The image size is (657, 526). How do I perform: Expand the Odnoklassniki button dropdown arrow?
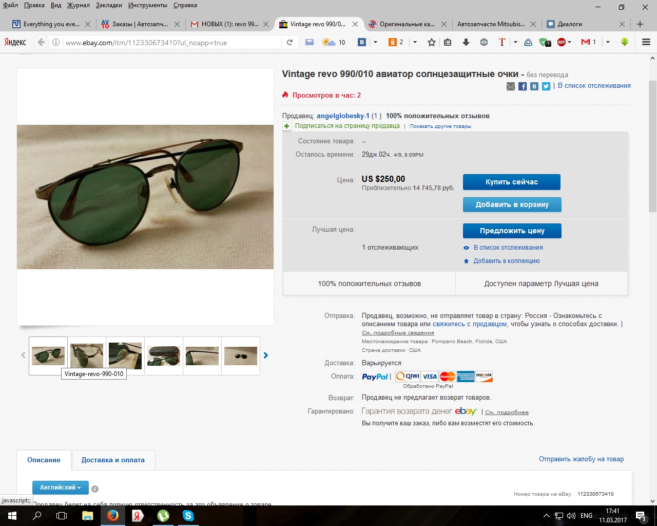coord(415,43)
